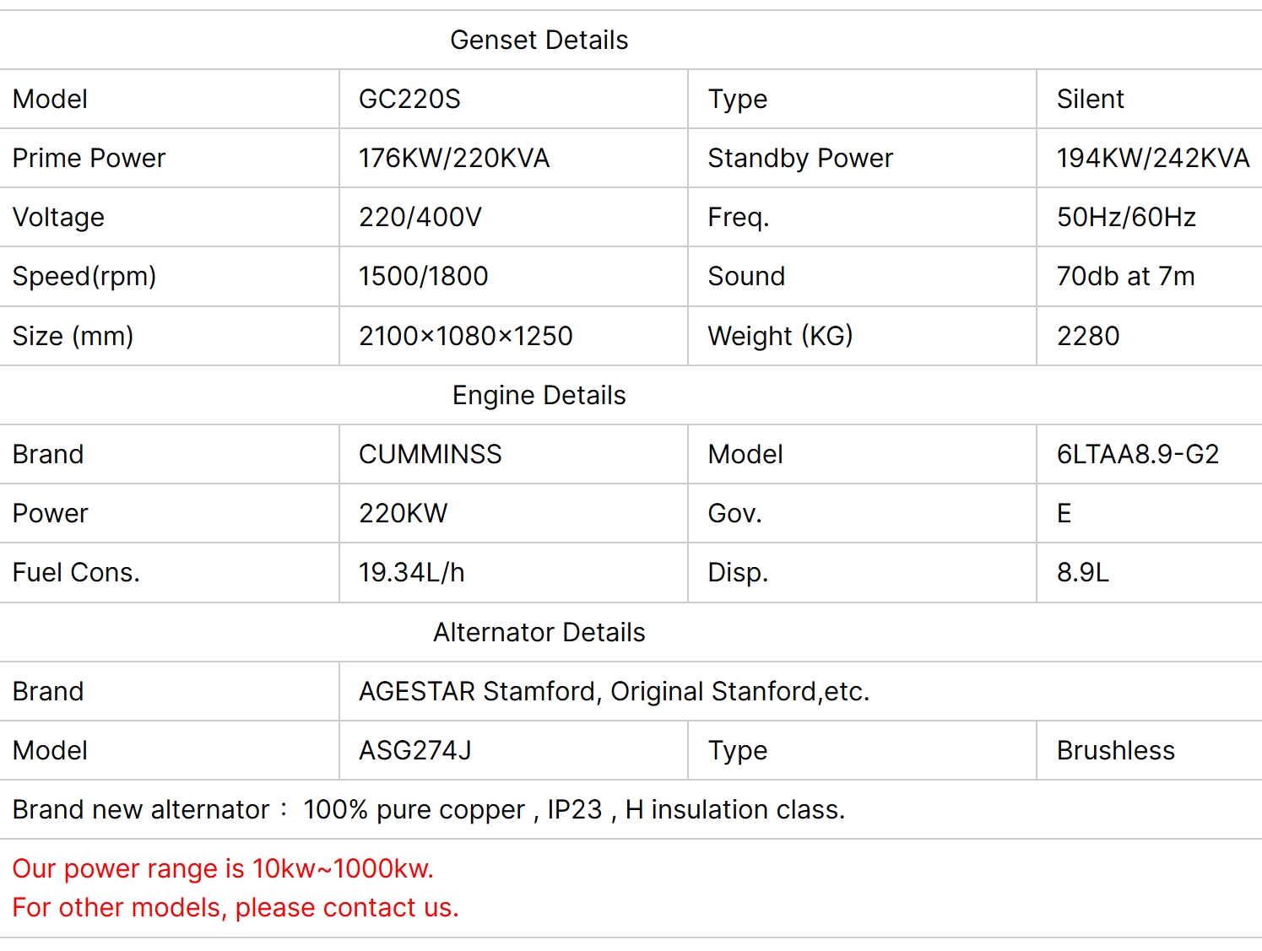Click the 19.34L/h fuel consumption value

point(411,572)
